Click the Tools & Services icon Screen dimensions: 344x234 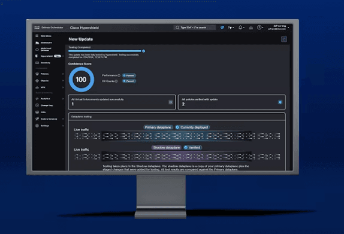(37, 118)
